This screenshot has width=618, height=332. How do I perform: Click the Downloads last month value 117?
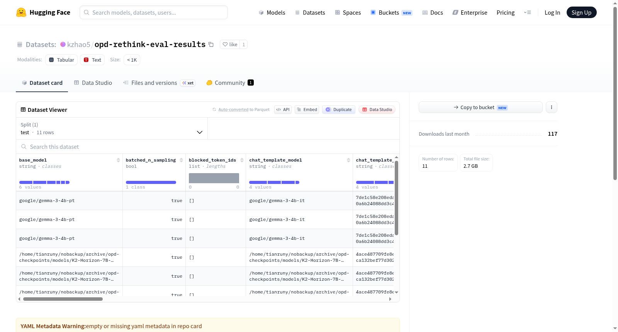pos(553,134)
